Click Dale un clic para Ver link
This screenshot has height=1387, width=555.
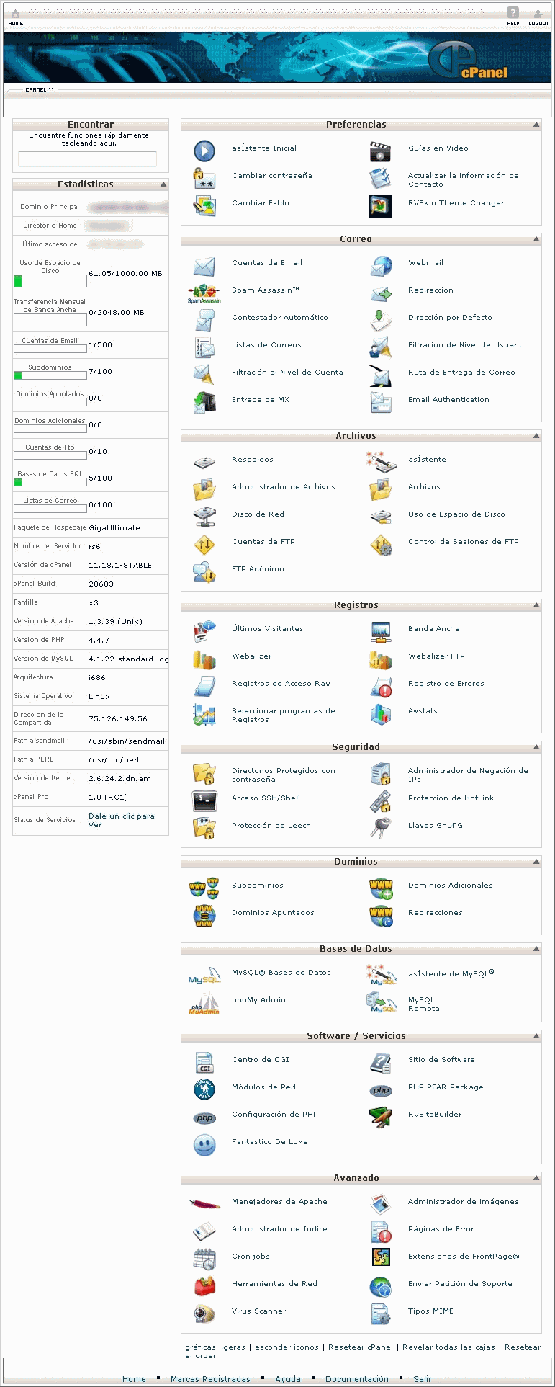tap(122, 821)
